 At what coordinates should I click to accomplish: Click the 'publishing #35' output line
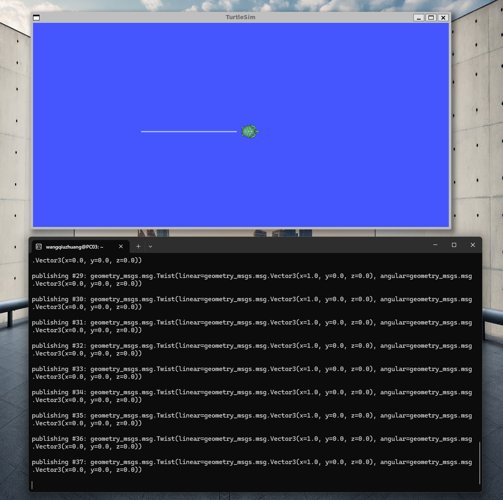pos(252,419)
